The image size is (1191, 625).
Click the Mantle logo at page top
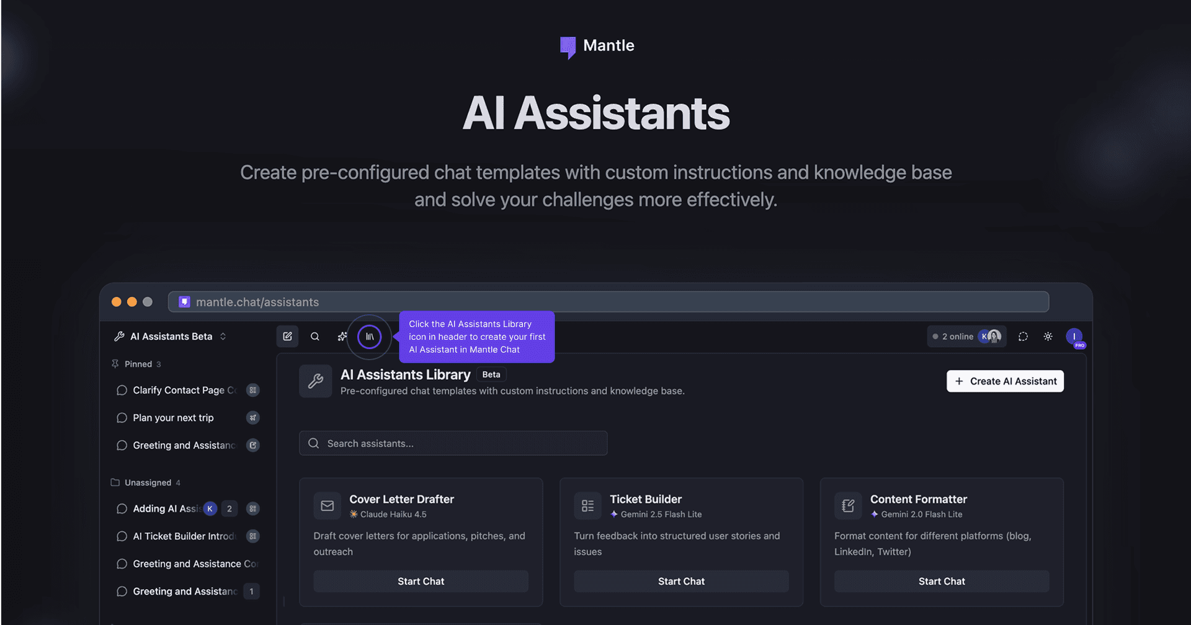[596, 47]
